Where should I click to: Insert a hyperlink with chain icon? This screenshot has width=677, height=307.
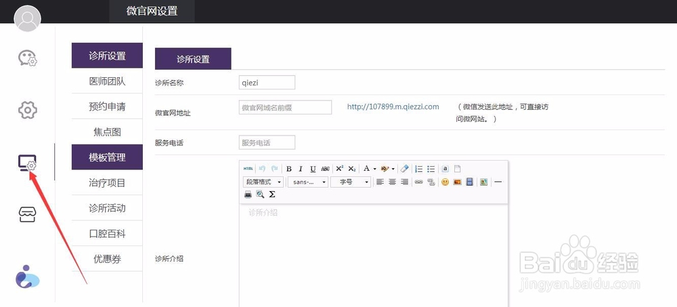[419, 182]
